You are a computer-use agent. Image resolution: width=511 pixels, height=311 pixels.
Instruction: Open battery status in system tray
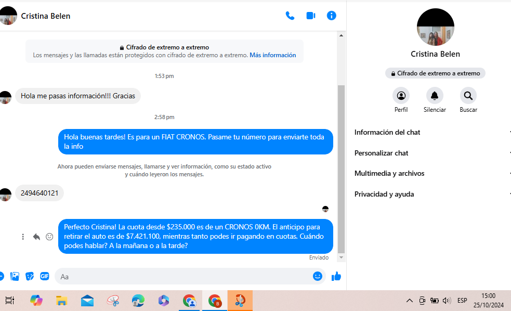point(435,301)
